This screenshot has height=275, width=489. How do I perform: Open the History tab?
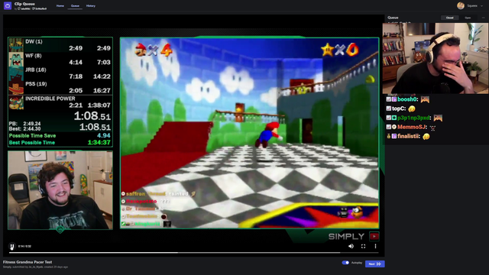coord(91,6)
